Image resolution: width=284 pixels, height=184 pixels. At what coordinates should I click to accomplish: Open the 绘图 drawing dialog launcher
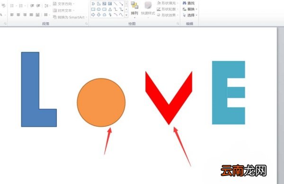click(177, 24)
